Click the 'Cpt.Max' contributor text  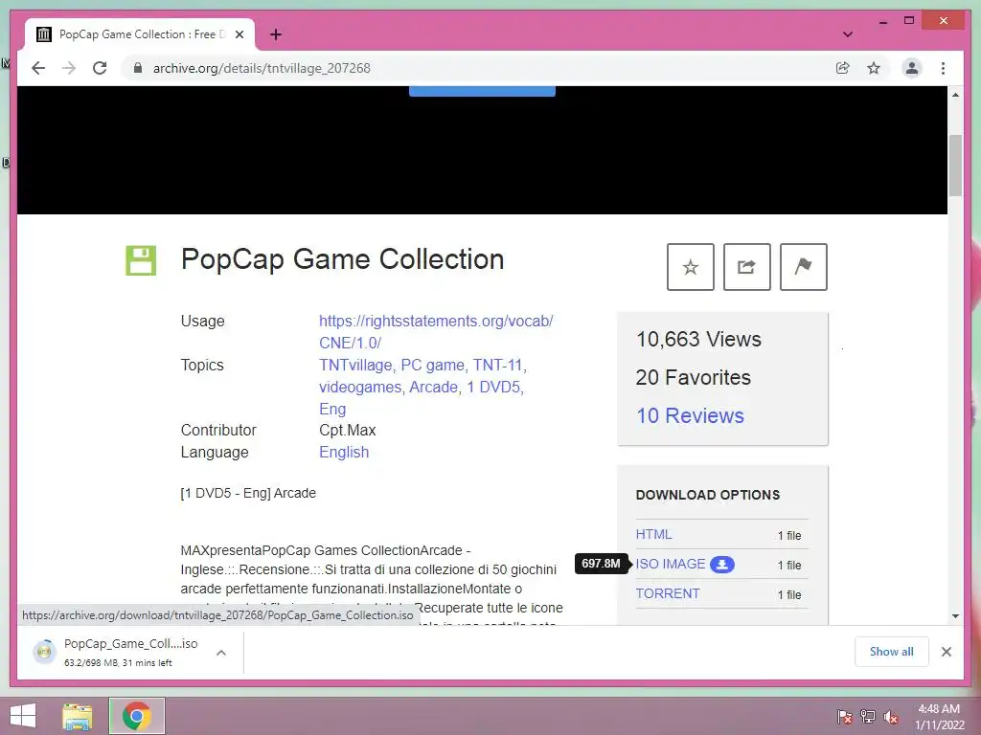pyautogui.click(x=347, y=430)
